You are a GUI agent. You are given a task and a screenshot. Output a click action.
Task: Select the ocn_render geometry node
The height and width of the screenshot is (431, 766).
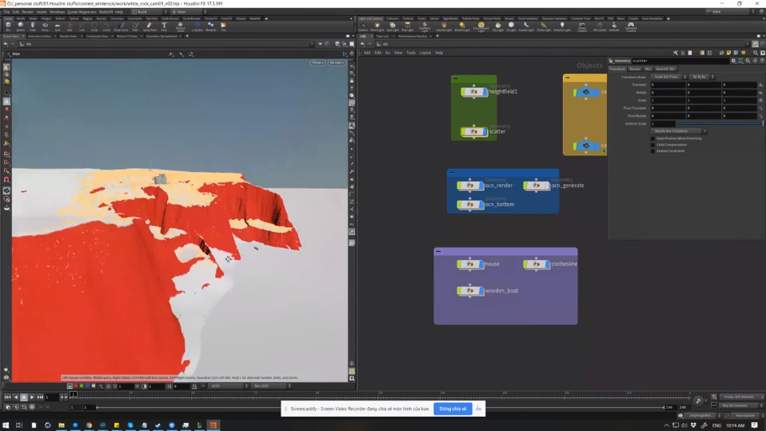(x=470, y=186)
